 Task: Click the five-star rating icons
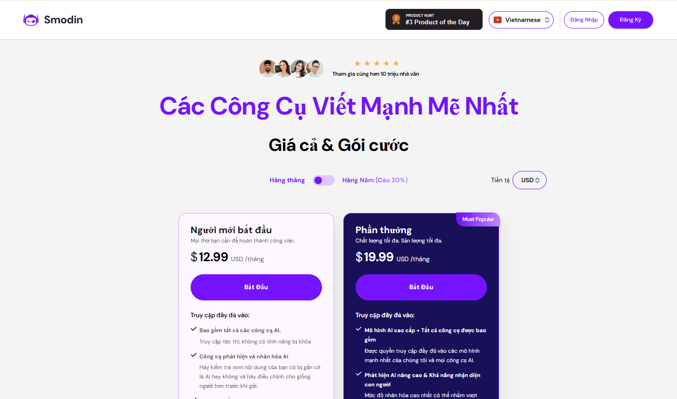377,63
